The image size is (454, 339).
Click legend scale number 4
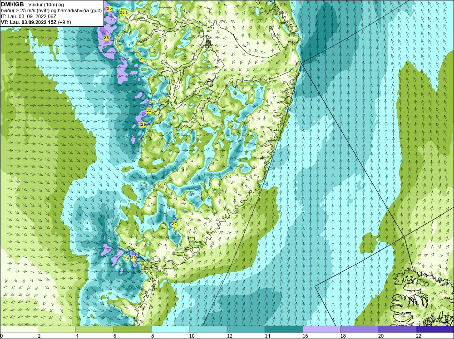pyautogui.click(x=77, y=336)
